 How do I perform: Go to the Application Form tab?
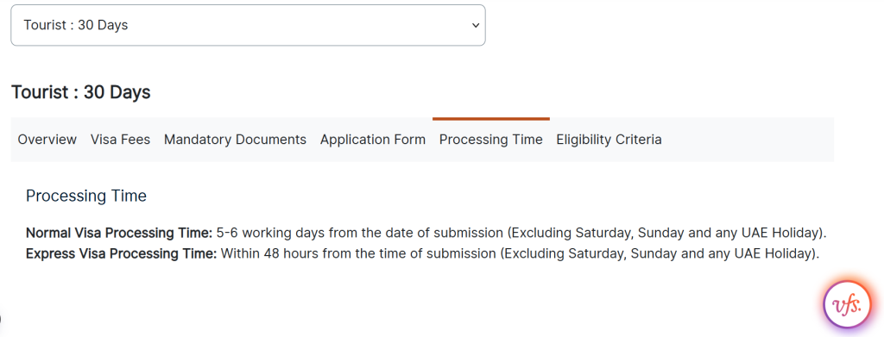(373, 140)
